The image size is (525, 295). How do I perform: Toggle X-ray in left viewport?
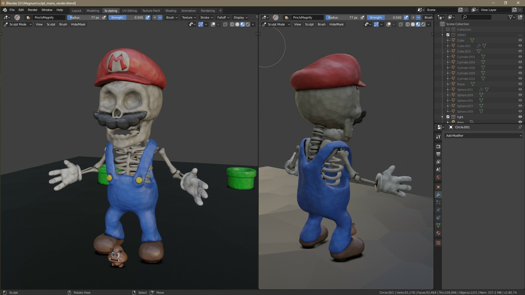tap(225, 24)
